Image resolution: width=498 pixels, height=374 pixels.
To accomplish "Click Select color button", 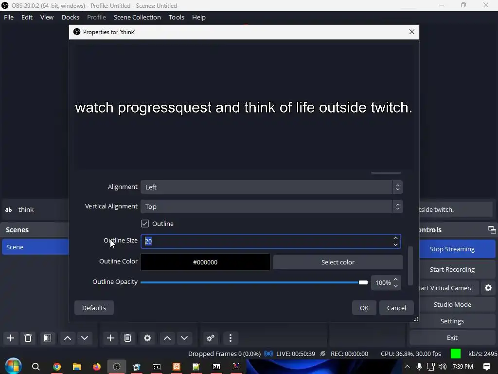I will [338, 262].
